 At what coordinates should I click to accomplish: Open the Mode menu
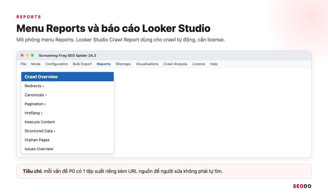(36, 64)
